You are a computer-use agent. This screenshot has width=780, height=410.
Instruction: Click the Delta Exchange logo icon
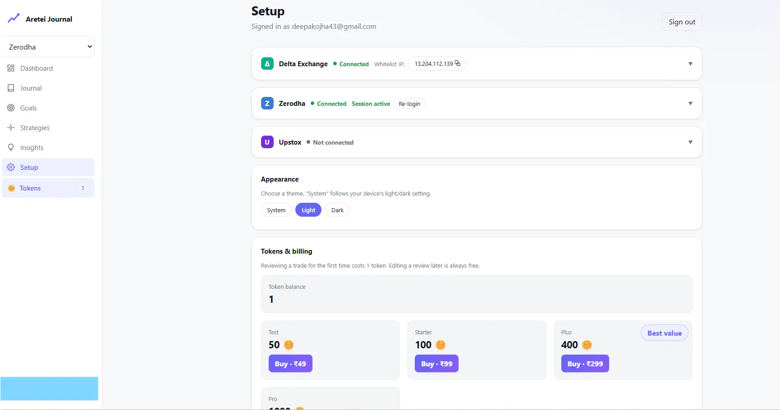[x=267, y=64]
